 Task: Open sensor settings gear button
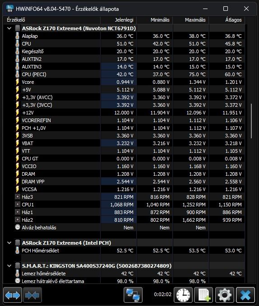click(225, 295)
